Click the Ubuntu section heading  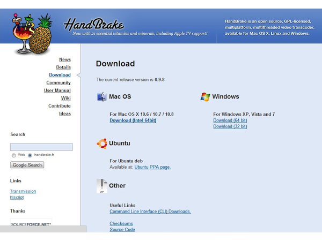[x=120, y=143]
